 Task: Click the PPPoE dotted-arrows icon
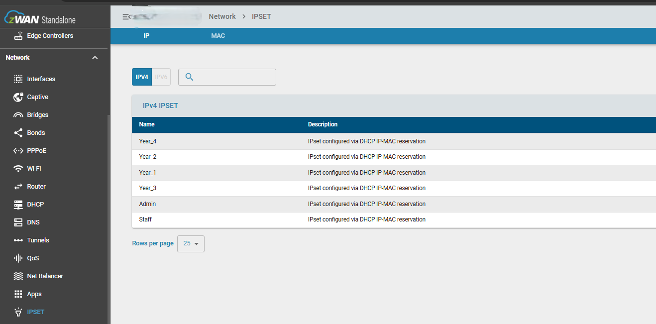[18, 151]
